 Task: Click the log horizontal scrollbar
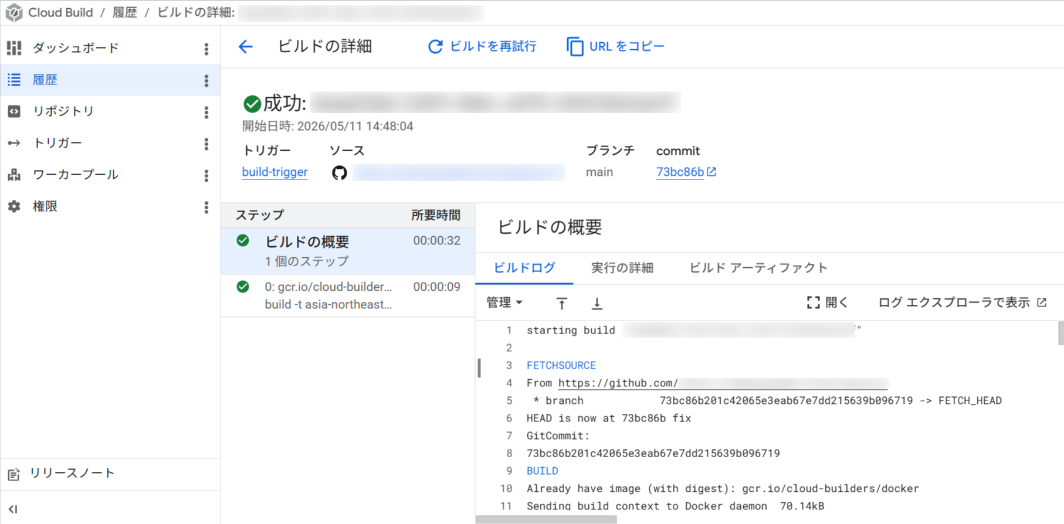[x=546, y=520]
